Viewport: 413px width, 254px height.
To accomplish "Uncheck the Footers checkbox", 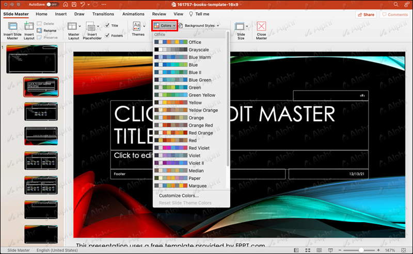I will click(107, 35).
